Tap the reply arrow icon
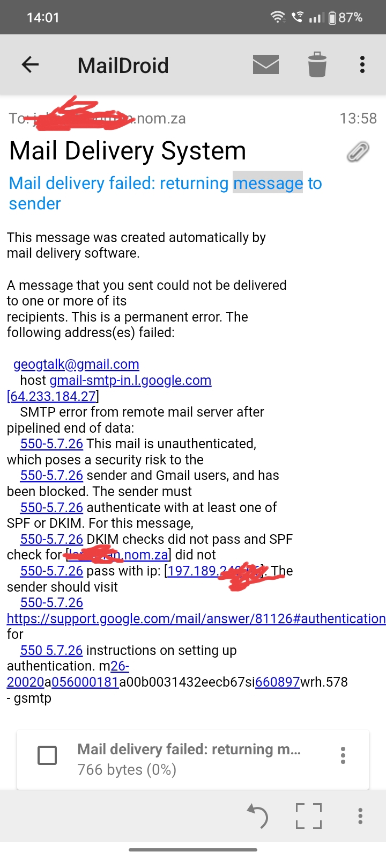The height and width of the screenshot is (859, 386). (x=257, y=816)
